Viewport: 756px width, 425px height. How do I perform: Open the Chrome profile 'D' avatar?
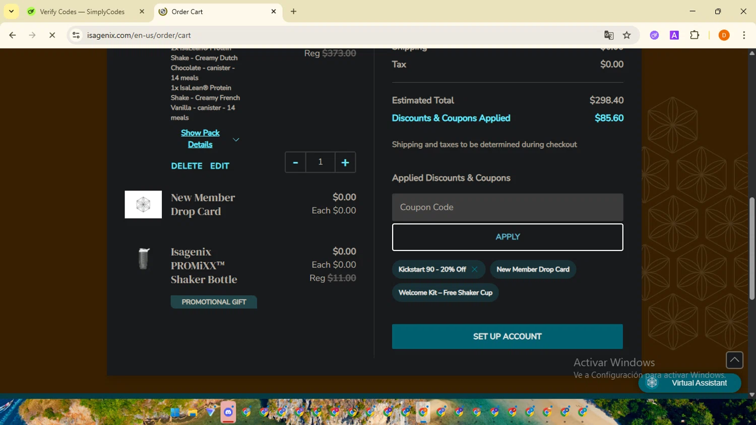724,35
